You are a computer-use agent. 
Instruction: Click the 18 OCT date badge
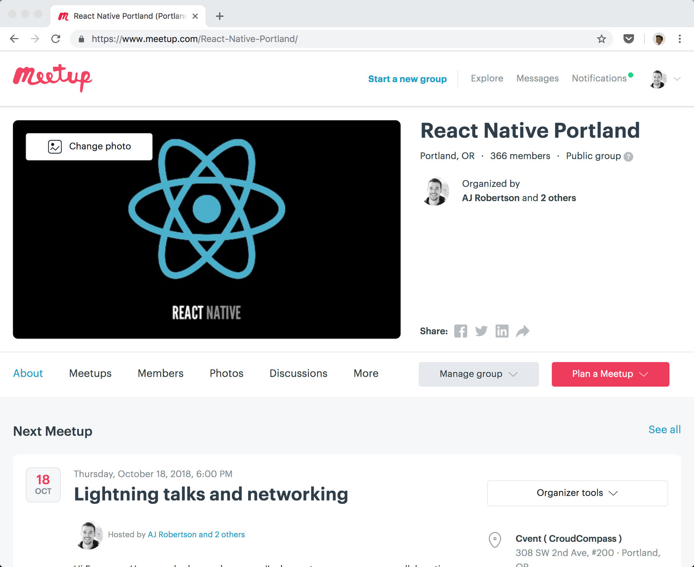pyautogui.click(x=43, y=485)
